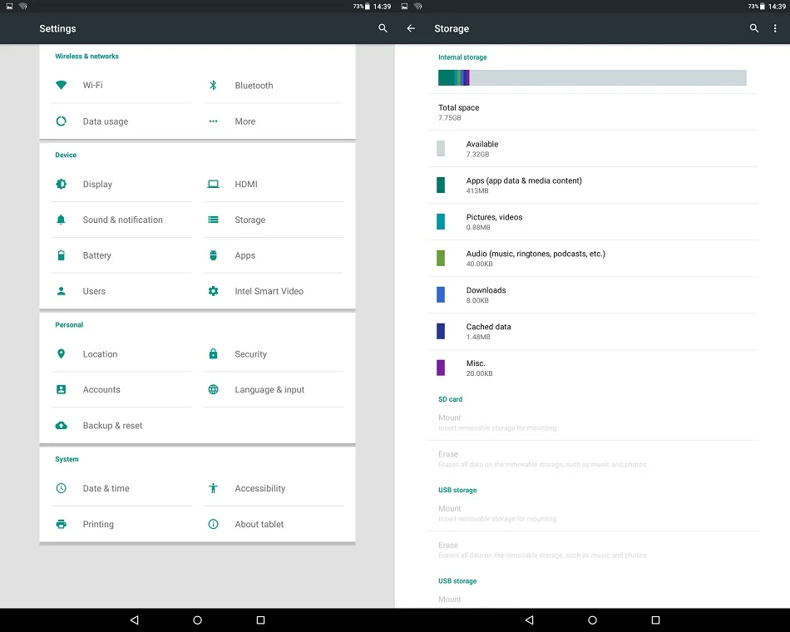
Task: Click the green Audio color swatch
Action: click(441, 258)
